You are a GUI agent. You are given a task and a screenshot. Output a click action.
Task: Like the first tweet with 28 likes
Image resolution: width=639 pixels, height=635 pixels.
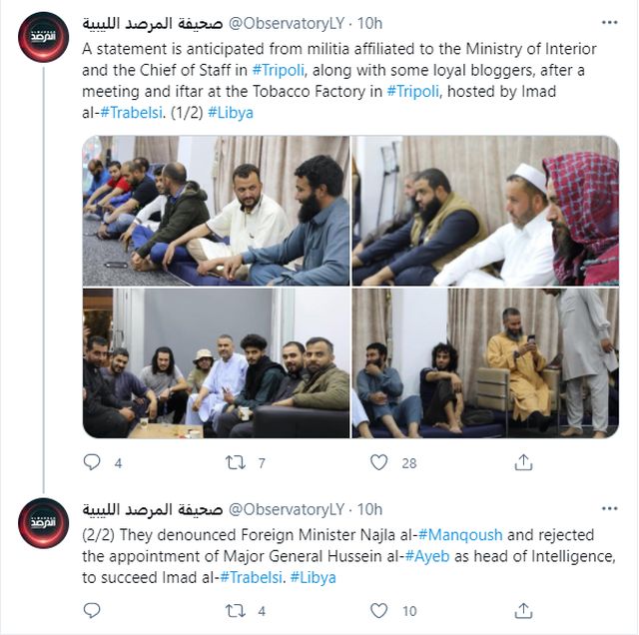[379, 462]
